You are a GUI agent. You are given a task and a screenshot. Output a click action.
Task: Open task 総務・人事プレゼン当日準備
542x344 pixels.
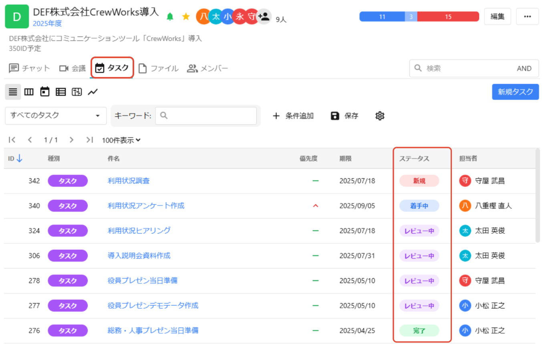(x=153, y=330)
